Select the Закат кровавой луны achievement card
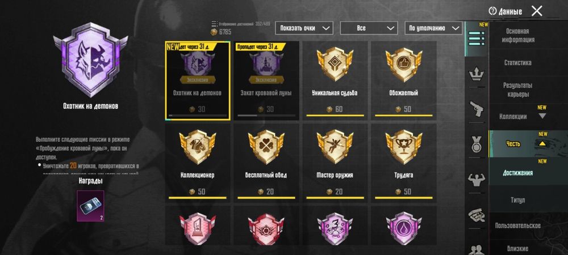This screenshot has height=255, width=568. (x=266, y=80)
